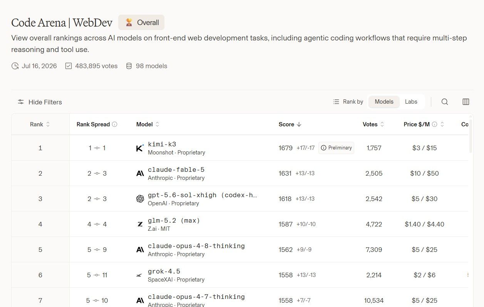Open the Overall category selector

141,22
